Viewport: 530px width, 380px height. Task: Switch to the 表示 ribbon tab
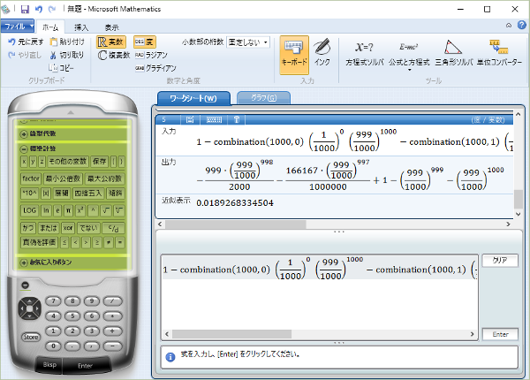(112, 27)
